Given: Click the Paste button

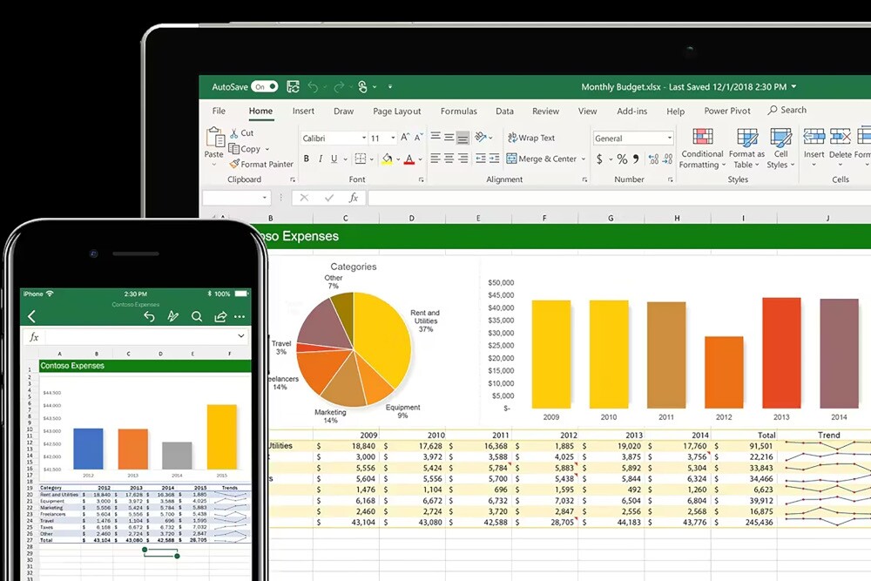Looking at the screenshot, I should [x=214, y=143].
